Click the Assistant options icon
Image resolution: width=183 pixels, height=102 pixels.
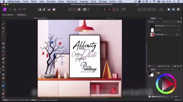click(124, 9)
